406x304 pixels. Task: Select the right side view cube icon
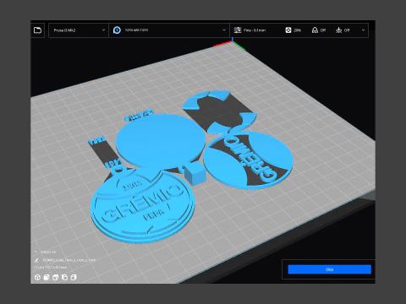coord(74,278)
